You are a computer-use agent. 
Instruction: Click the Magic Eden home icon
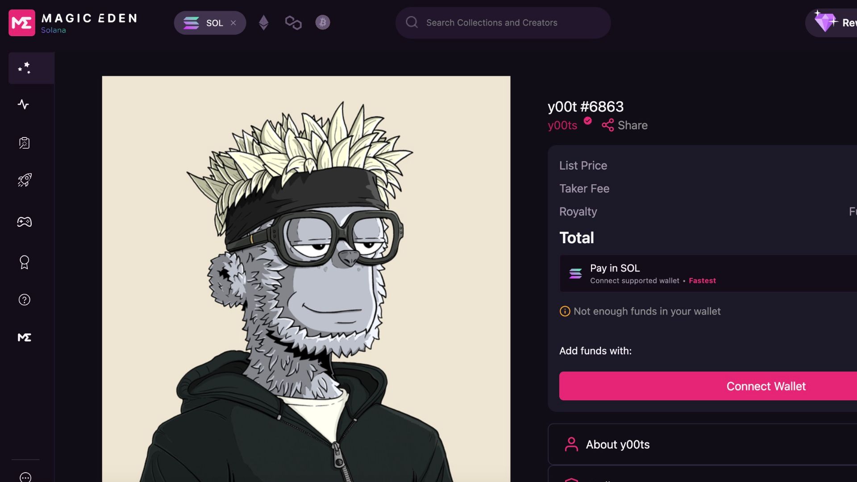[21, 22]
